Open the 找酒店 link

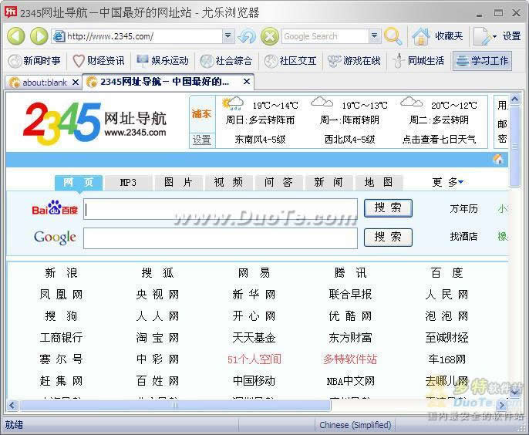(x=464, y=236)
